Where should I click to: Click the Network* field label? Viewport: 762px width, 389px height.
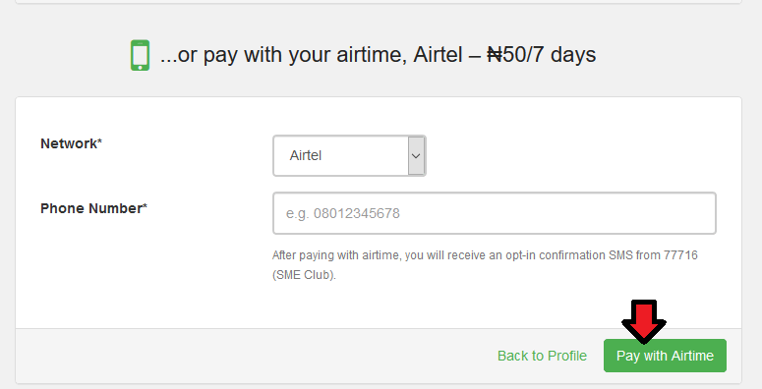(x=71, y=143)
